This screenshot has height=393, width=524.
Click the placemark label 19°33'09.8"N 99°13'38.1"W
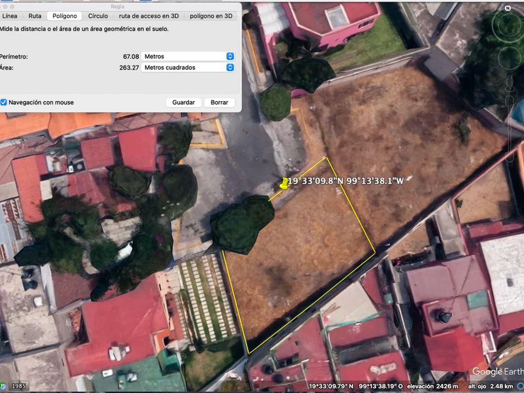tap(346, 181)
